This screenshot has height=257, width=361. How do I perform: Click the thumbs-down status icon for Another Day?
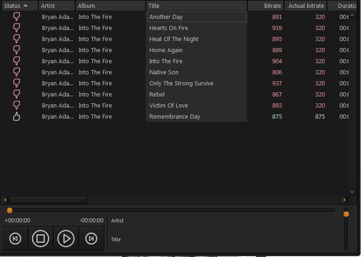pyautogui.click(x=16, y=17)
